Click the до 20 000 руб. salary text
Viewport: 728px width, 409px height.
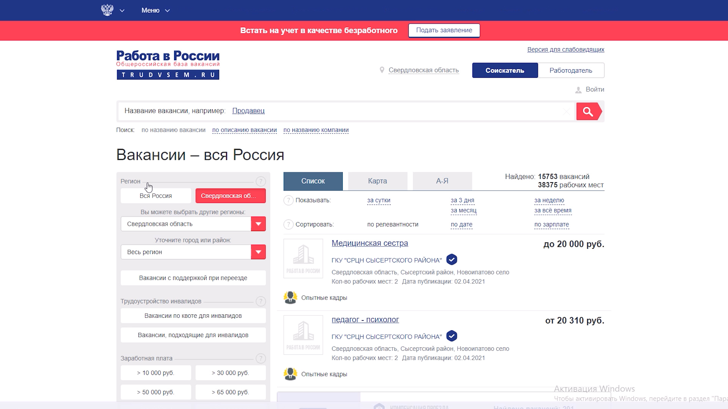574,244
